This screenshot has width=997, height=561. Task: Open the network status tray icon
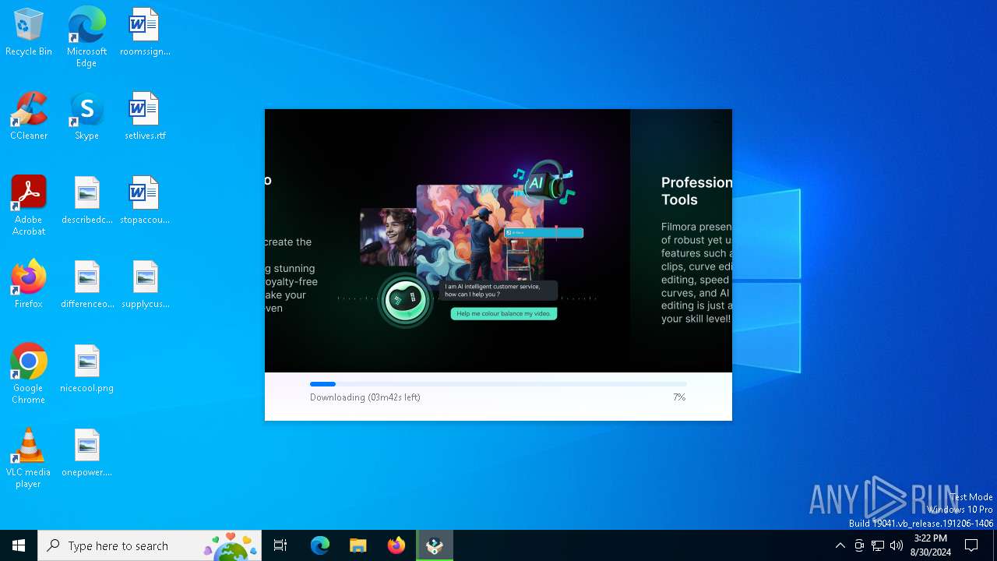click(878, 545)
